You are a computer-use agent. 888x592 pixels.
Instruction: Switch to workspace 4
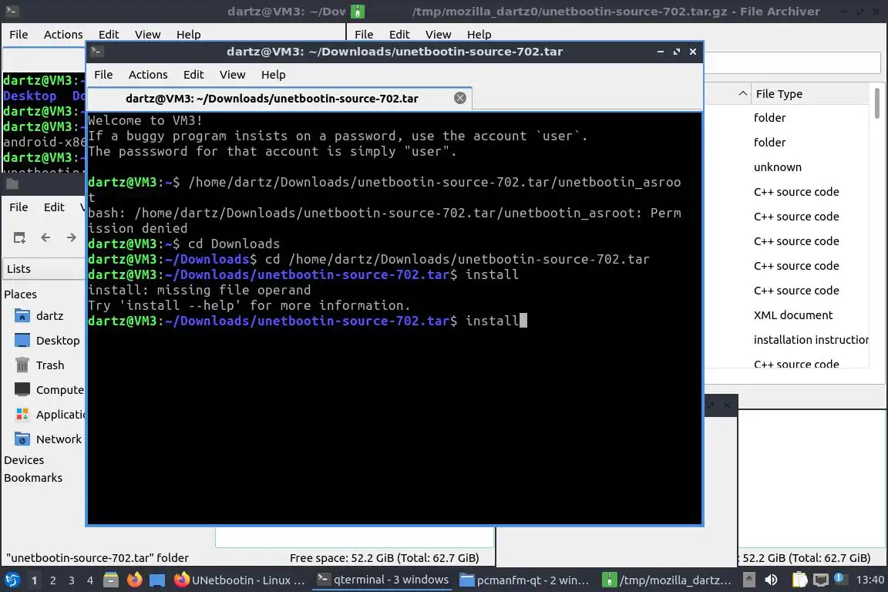[x=90, y=580]
